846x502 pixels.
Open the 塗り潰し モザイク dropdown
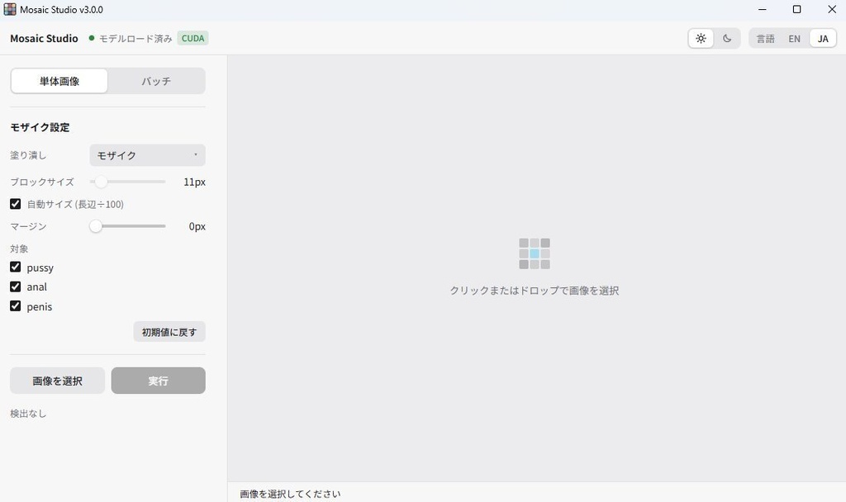[147, 155]
